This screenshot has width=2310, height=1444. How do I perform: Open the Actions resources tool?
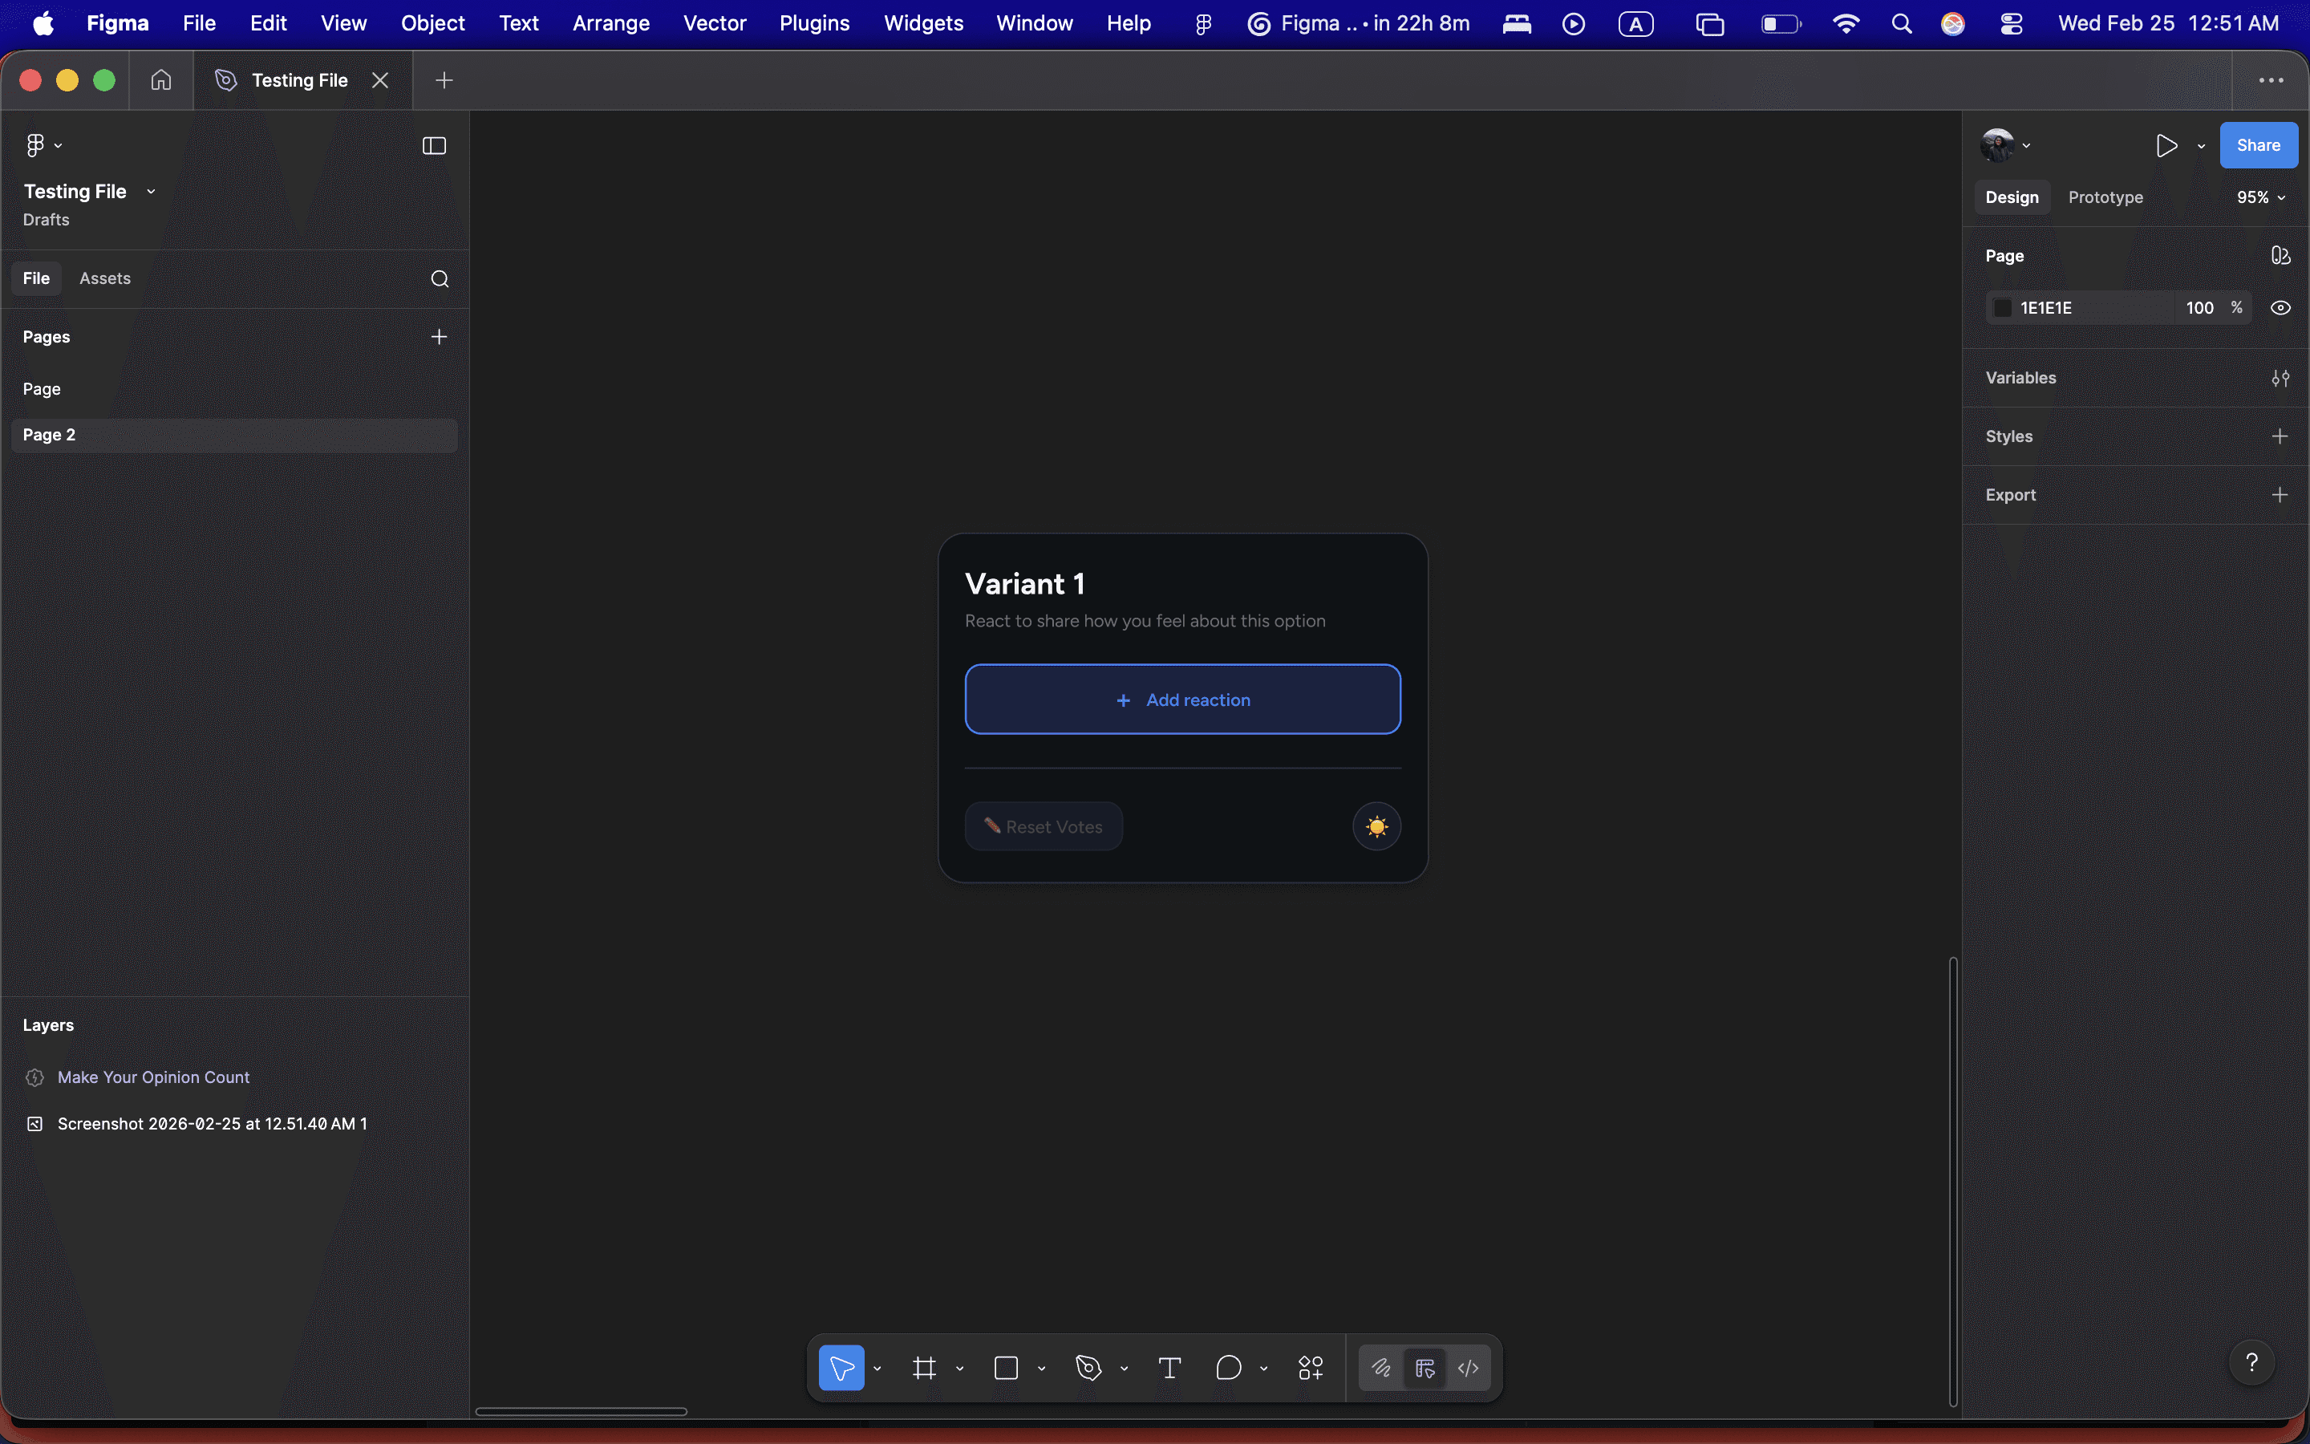[x=1311, y=1368]
